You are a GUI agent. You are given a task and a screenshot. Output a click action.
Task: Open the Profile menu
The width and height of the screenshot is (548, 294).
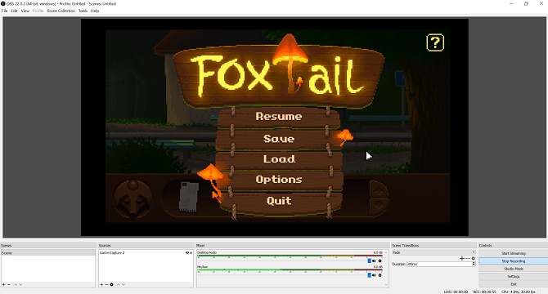pos(38,11)
